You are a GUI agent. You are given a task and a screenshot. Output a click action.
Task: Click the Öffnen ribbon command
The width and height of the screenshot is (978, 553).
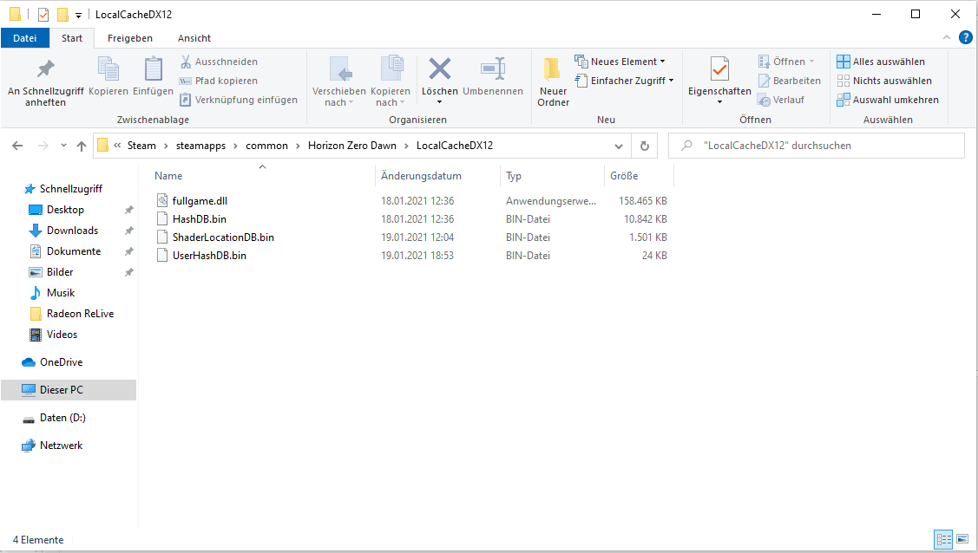[x=786, y=62]
